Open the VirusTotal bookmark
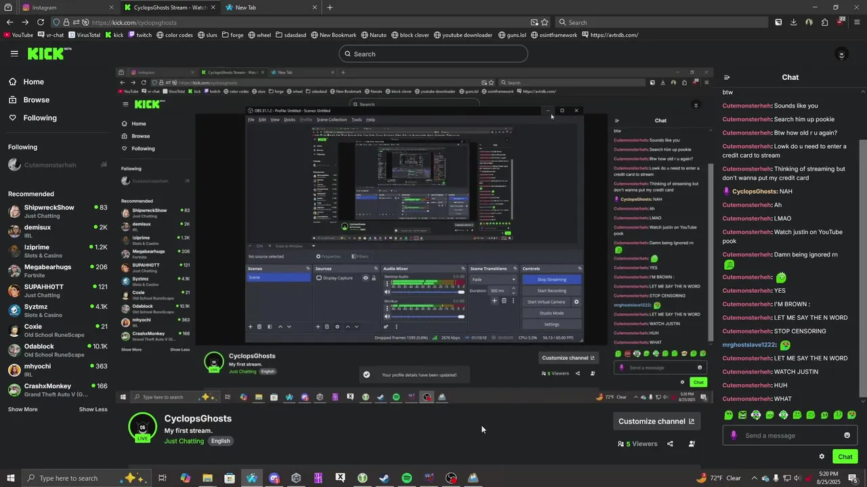The width and height of the screenshot is (867, 487). pyautogui.click(x=83, y=35)
